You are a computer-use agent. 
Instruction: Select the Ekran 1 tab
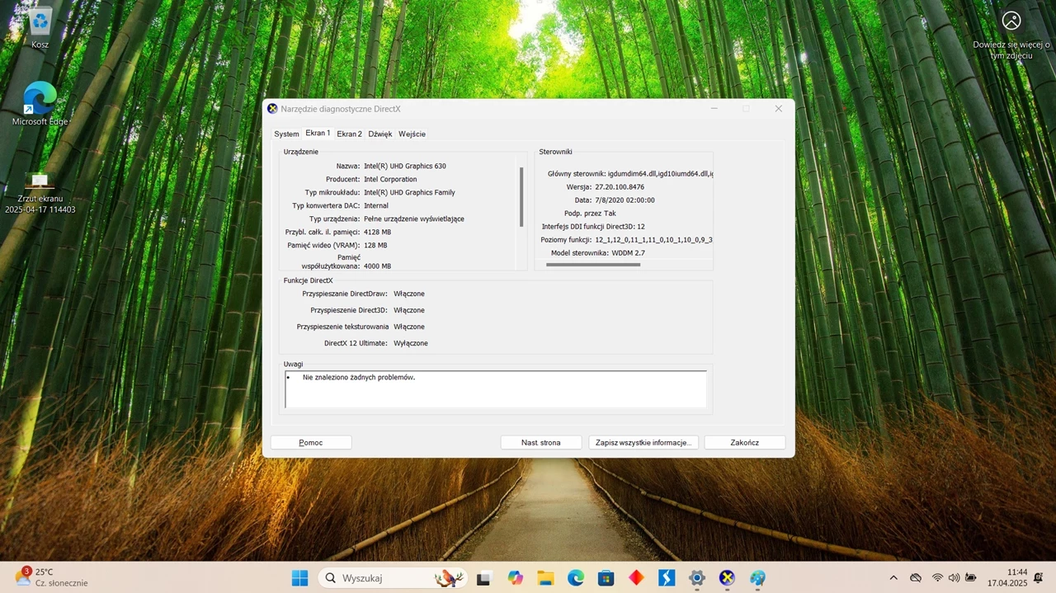318,133
